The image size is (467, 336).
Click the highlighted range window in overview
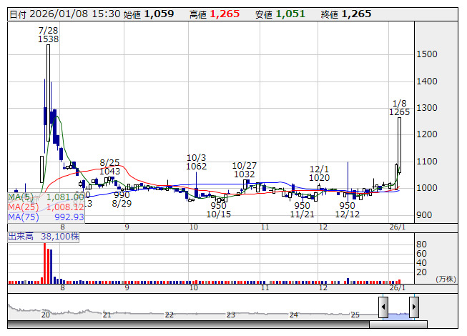398,309
